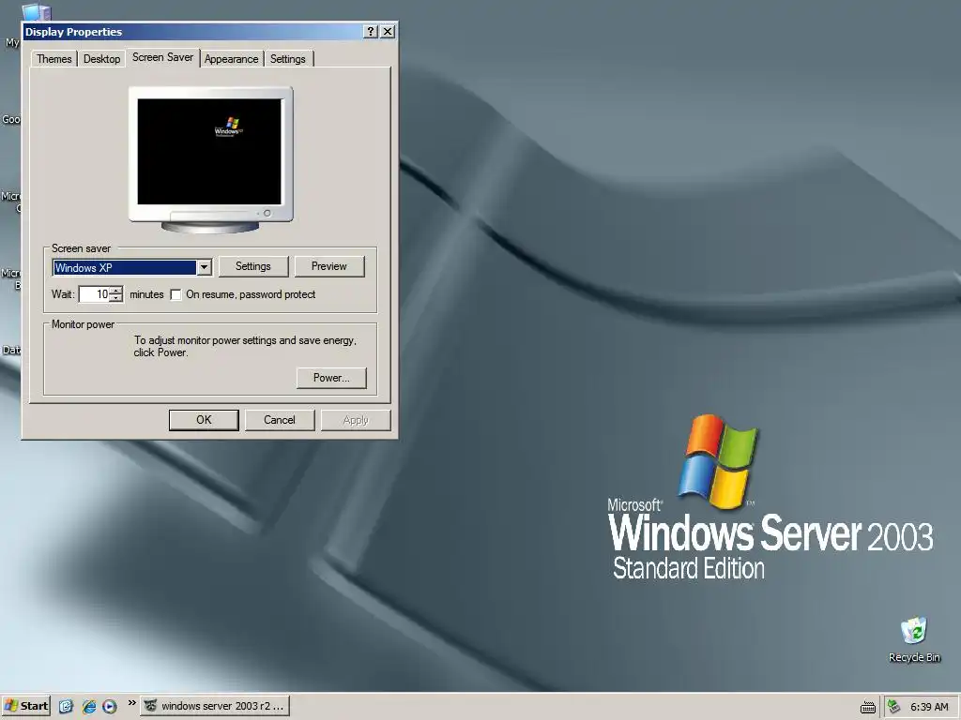The image size is (961, 720).
Task: Decrease the wait time with down arrow
Action: pyautogui.click(x=115, y=298)
